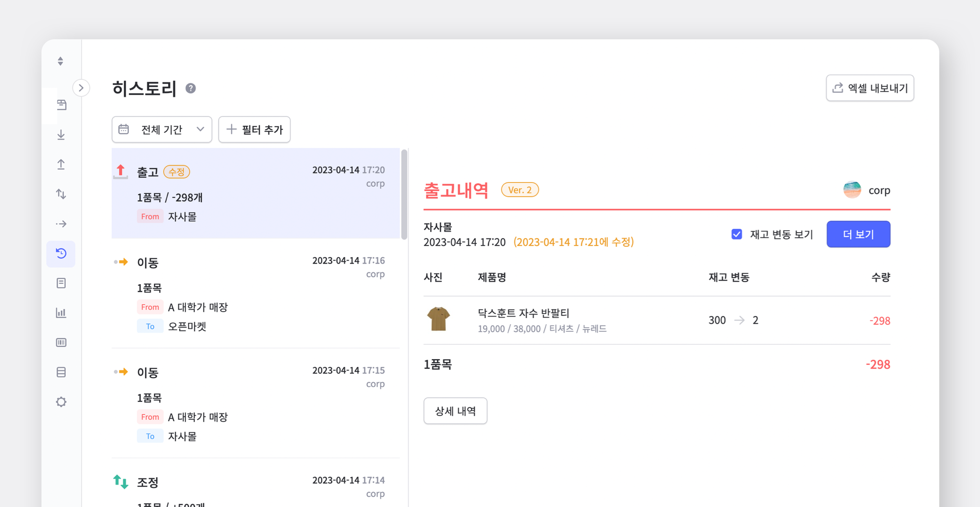Screen dimensions: 980x507
Task: Click the 더 보기 blue button
Action: [x=858, y=234]
